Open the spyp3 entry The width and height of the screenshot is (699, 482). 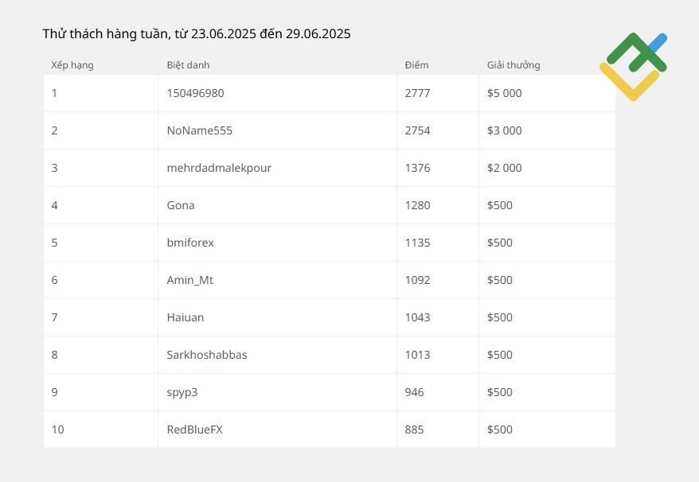(x=182, y=392)
